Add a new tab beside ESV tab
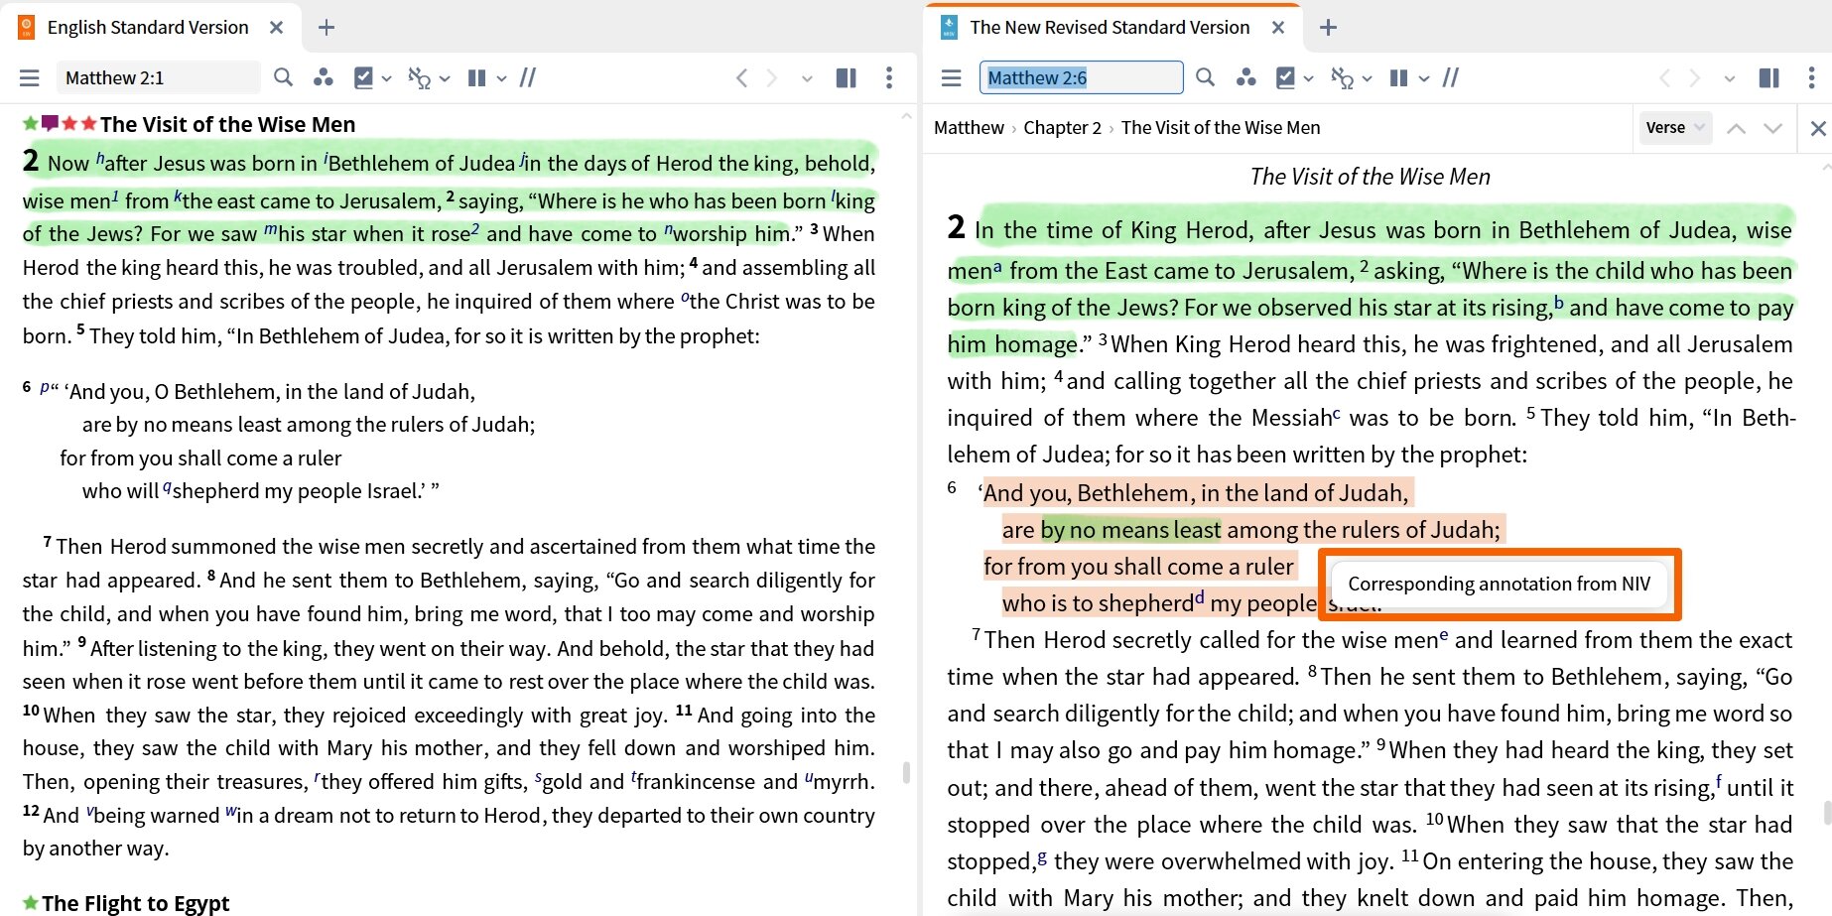Viewport: 1832px width, 916px height. 326,28
